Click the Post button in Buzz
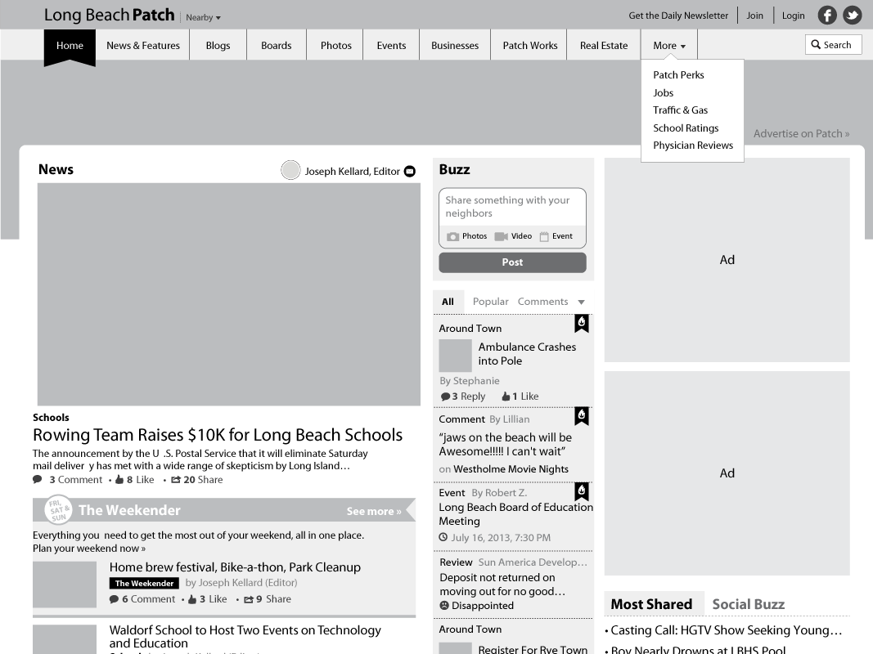 (x=512, y=262)
